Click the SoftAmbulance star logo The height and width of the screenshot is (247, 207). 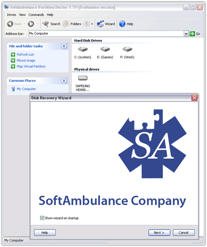coord(152,144)
